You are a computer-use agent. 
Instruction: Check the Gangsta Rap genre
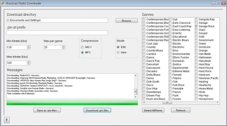coord(196,19)
